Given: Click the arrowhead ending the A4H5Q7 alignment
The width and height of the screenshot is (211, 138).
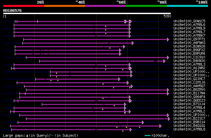Looking at the screenshot, I should pyautogui.click(x=132, y=86).
